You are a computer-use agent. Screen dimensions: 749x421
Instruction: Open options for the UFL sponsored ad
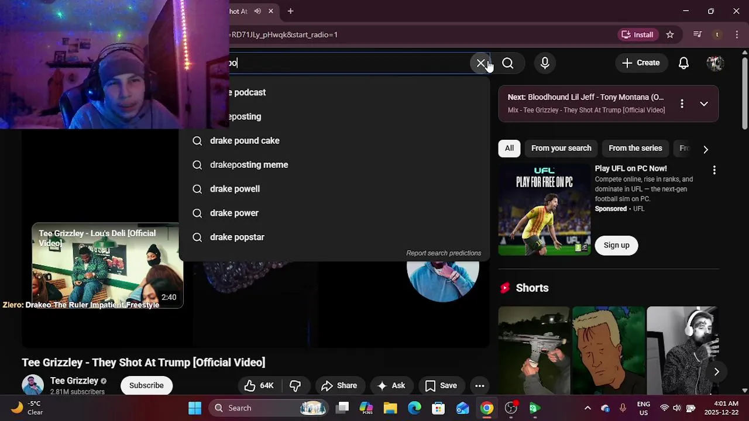click(714, 170)
